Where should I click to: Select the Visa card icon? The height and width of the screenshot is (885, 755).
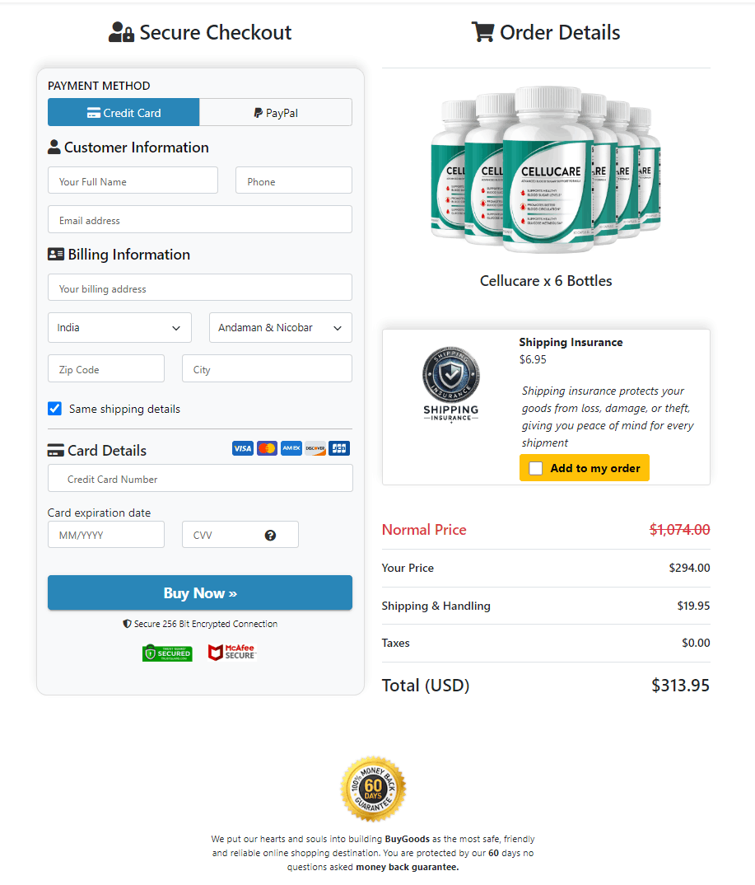(x=242, y=448)
